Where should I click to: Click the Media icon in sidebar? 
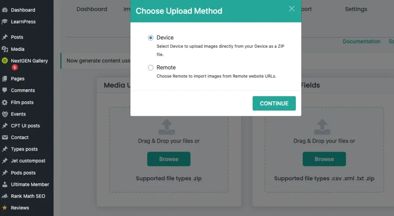point(5,49)
